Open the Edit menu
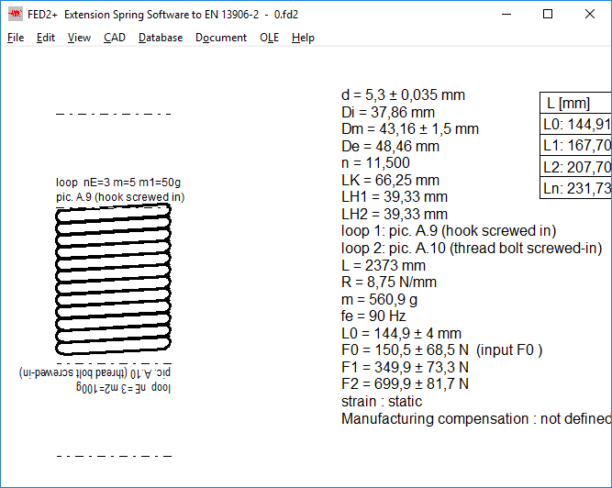 [x=46, y=38]
